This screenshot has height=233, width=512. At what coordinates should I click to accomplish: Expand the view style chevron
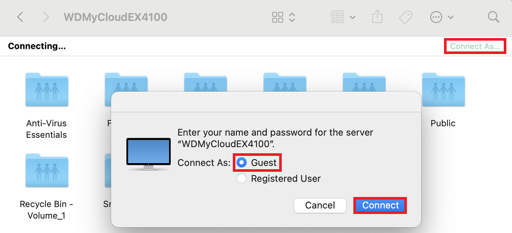click(292, 17)
